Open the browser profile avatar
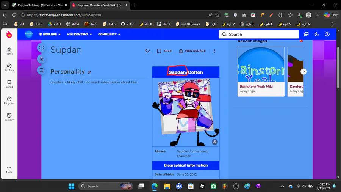 pyautogui.click(x=308, y=15)
